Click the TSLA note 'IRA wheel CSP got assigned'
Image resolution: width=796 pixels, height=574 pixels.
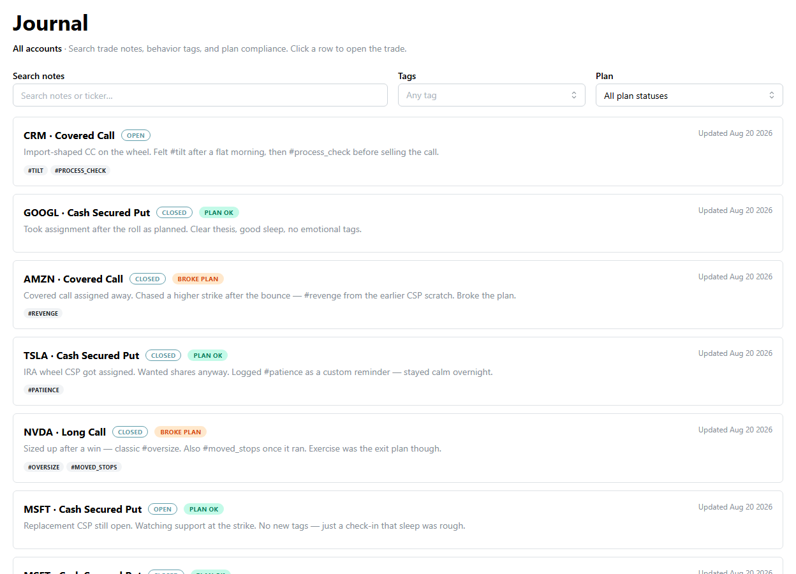pos(258,372)
